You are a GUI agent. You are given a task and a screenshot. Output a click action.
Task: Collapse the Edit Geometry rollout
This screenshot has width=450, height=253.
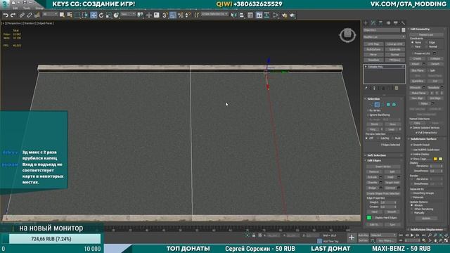(x=427, y=30)
